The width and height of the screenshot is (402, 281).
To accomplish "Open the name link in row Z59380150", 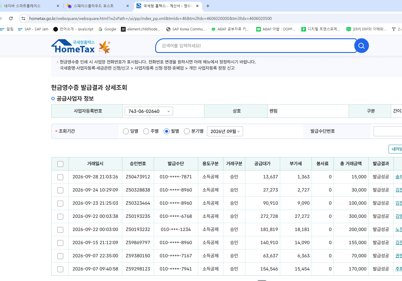I will pos(399,256).
